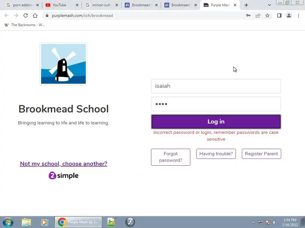305x228 pixels.
Task: Click Register Parent button
Action: (262, 154)
